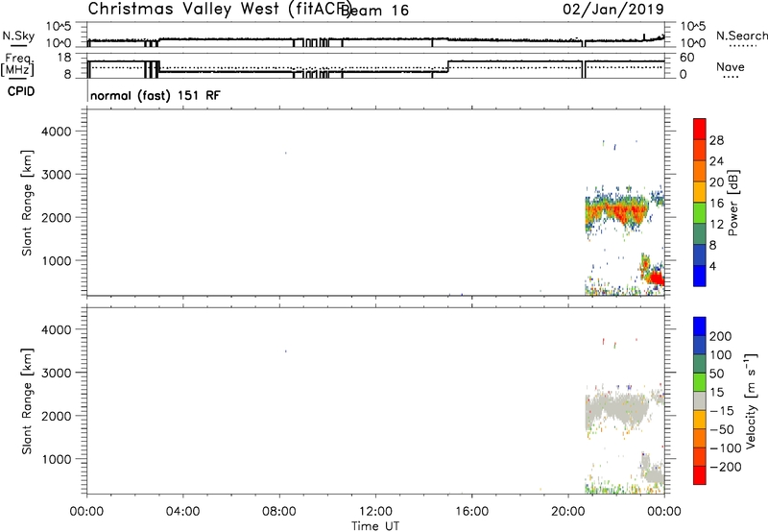Click the '200' label on the velocity color bar
The height and width of the screenshot is (532, 768).
[721, 336]
